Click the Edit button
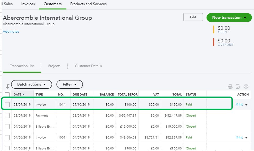Screen dimensions: 254x151 click(193, 17)
